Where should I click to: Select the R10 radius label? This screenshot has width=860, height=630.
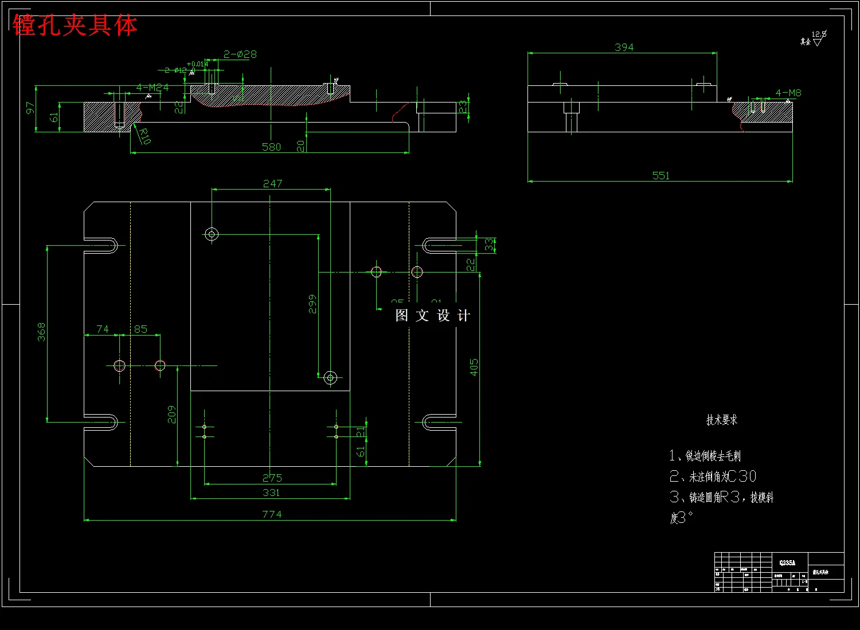tap(144, 136)
